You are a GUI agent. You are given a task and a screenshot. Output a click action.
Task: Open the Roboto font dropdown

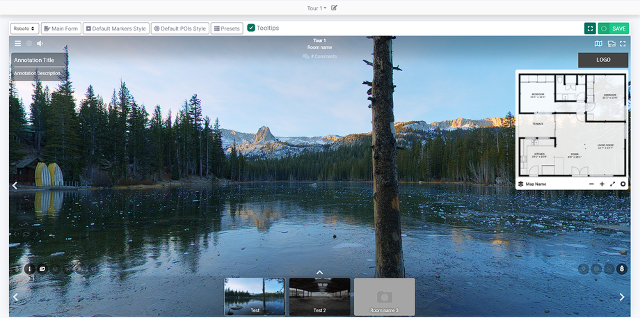(x=25, y=29)
